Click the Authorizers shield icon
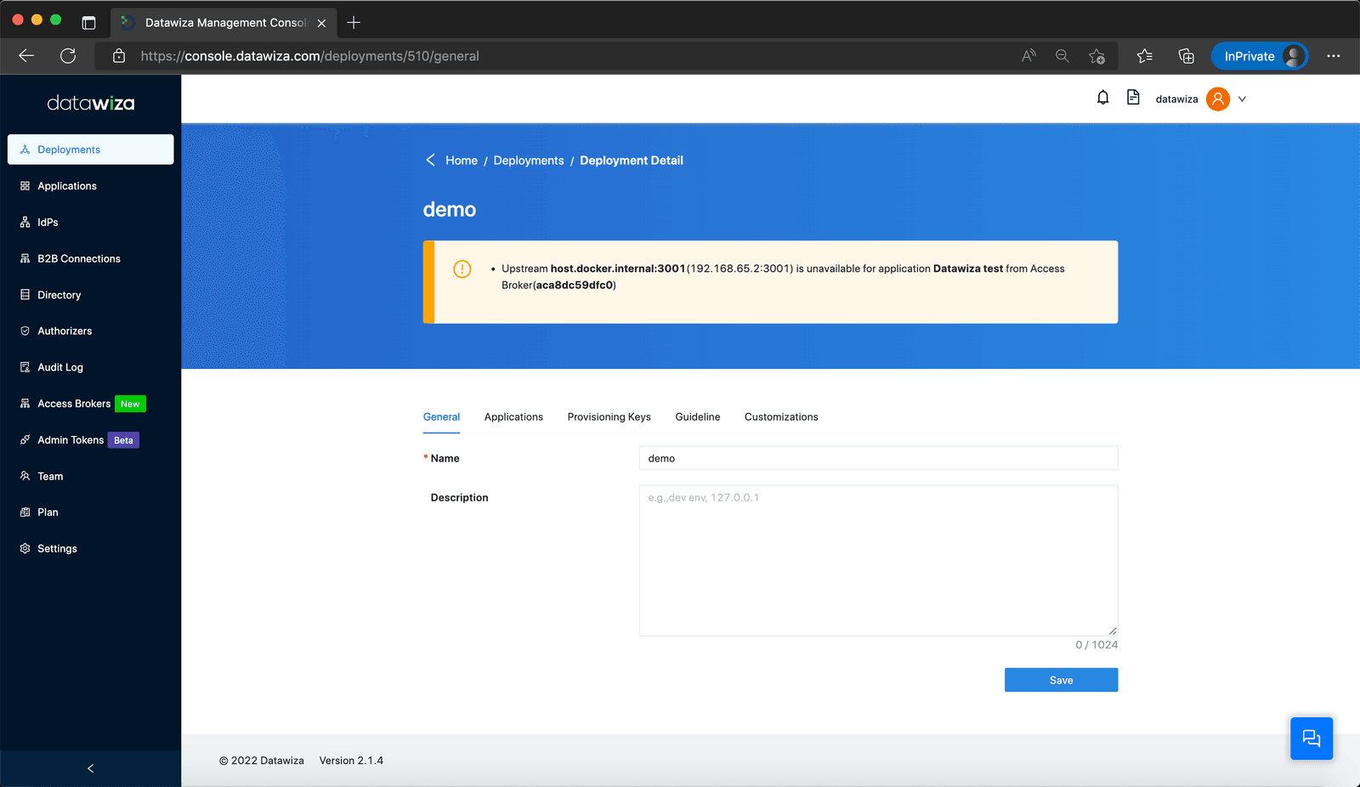The image size is (1360, 787). coord(25,331)
